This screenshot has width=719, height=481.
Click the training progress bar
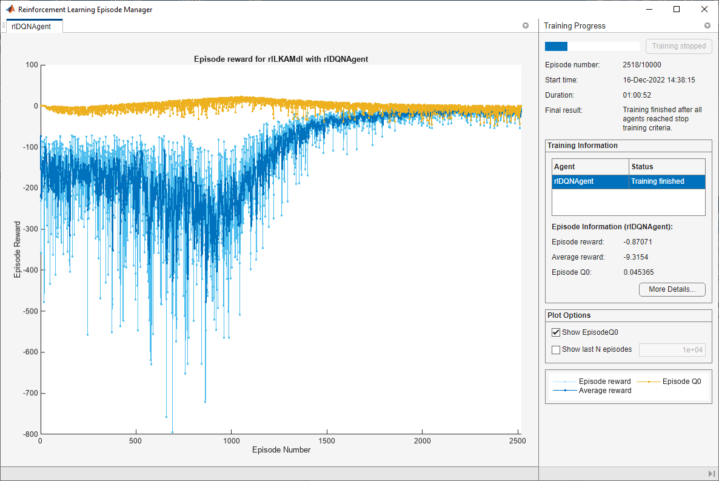tap(592, 46)
